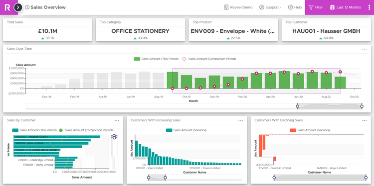The height and width of the screenshot is (186, 374).
Task: Click the info icon beside Sales Overview
Action: [27, 7]
